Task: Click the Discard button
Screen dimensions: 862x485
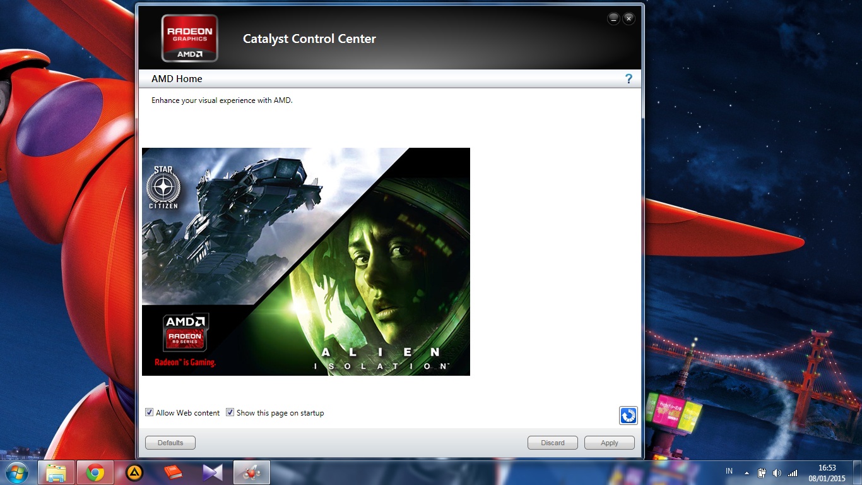Action: point(552,443)
